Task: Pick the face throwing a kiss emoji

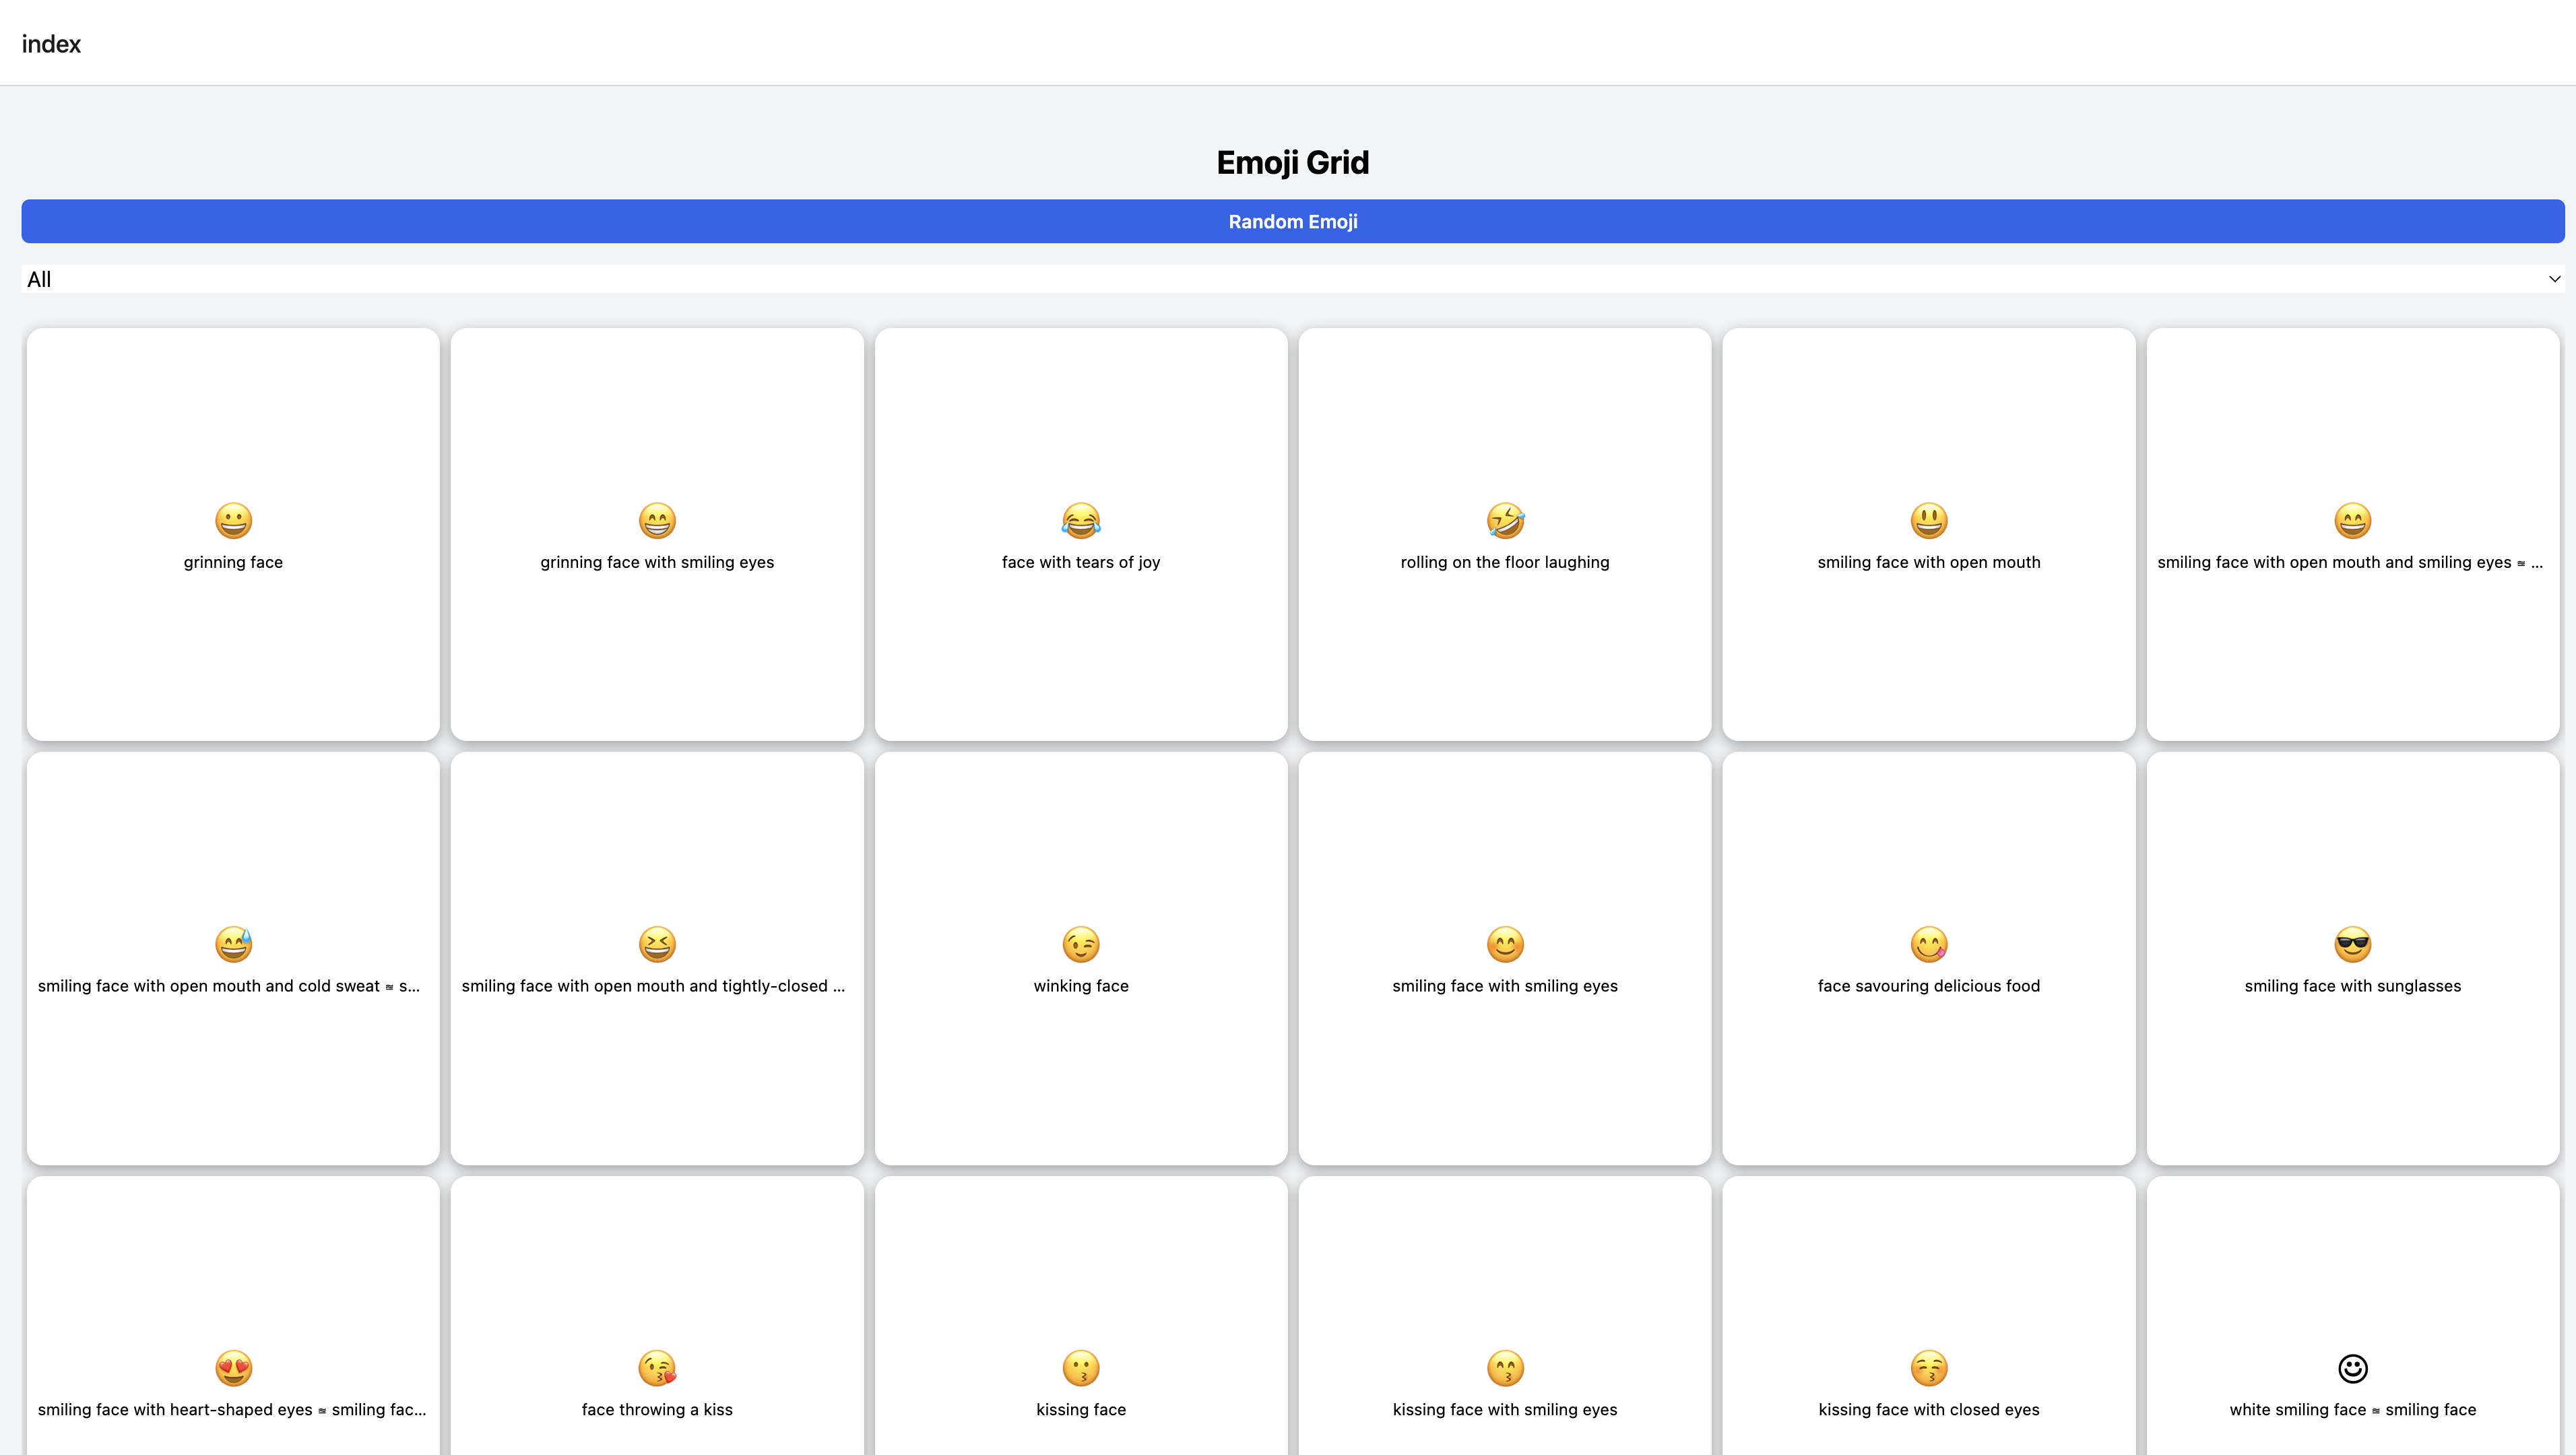Action: click(x=657, y=1368)
